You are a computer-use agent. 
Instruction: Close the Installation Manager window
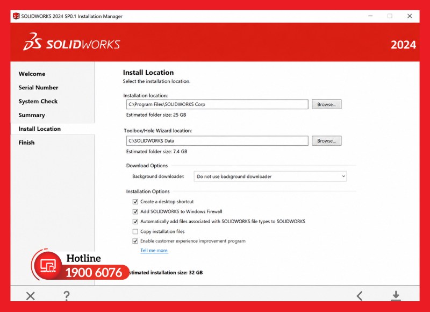pyautogui.click(x=410, y=16)
